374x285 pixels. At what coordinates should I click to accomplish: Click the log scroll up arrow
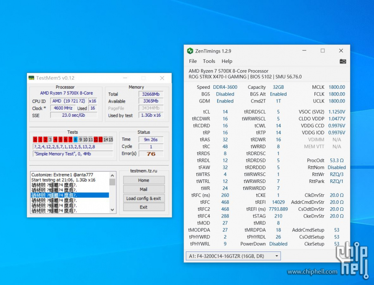pos(112,176)
